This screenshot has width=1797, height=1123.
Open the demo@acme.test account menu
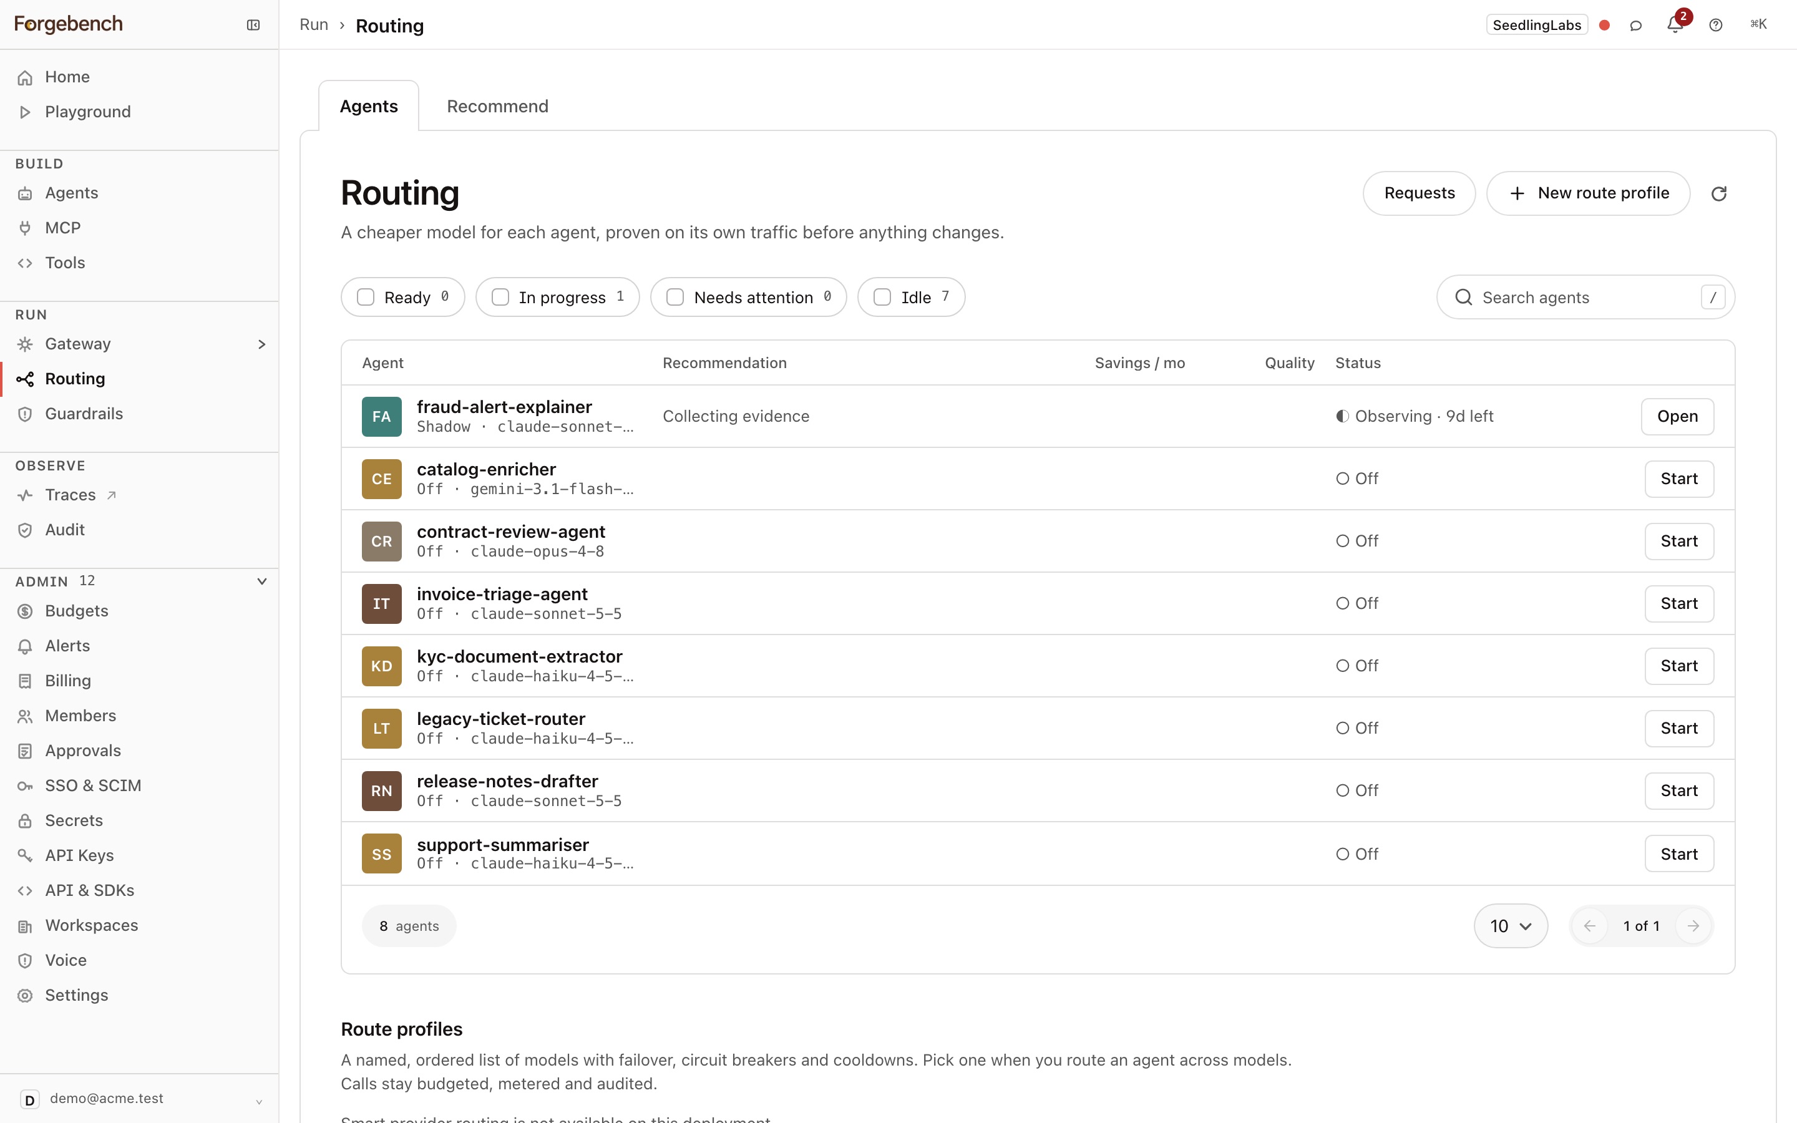[140, 1099]
